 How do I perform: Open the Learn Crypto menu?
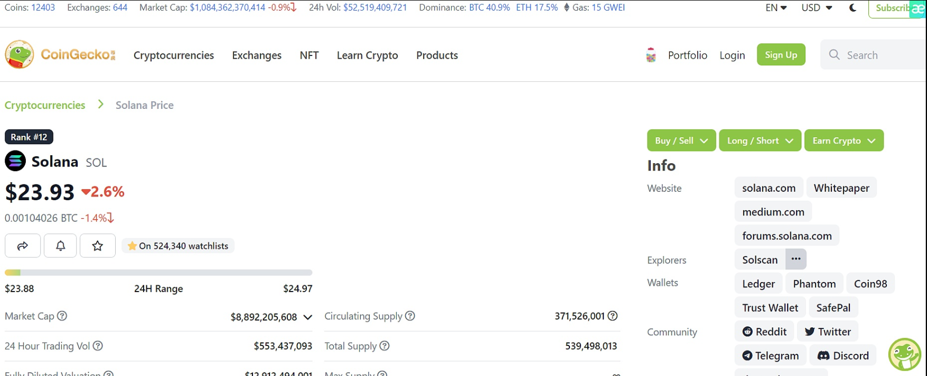[x=367, y=55]
